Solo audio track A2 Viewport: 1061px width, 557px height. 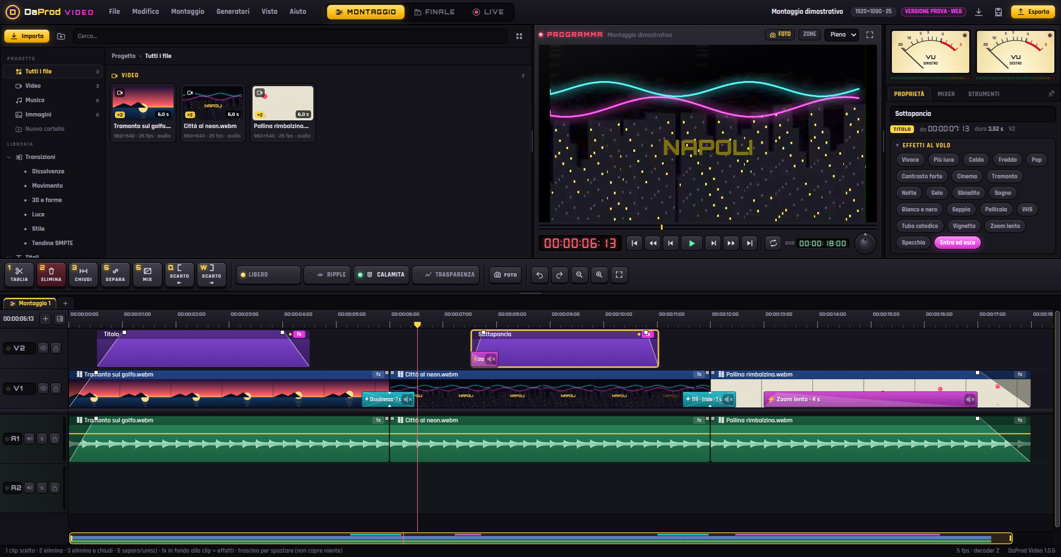coord(42,488)
